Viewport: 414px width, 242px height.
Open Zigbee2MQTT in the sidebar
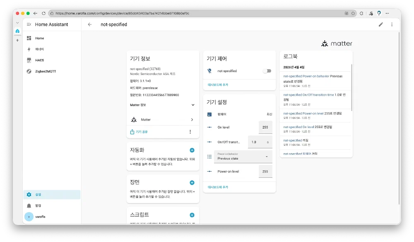46,71
